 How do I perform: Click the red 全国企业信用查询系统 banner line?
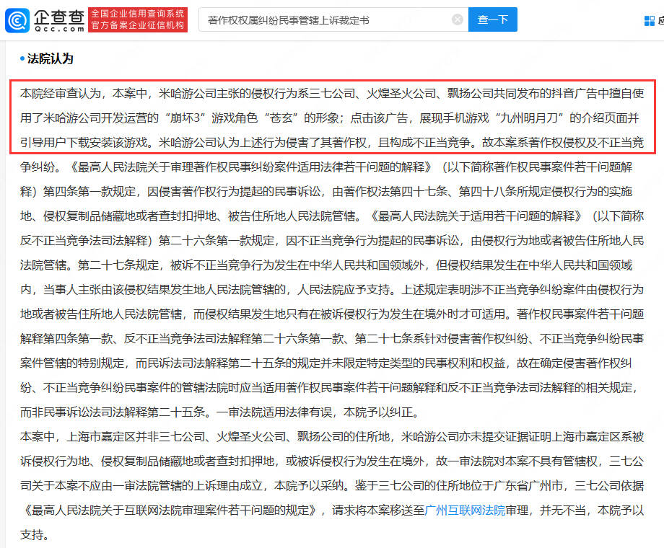click(x=137, y=14)
